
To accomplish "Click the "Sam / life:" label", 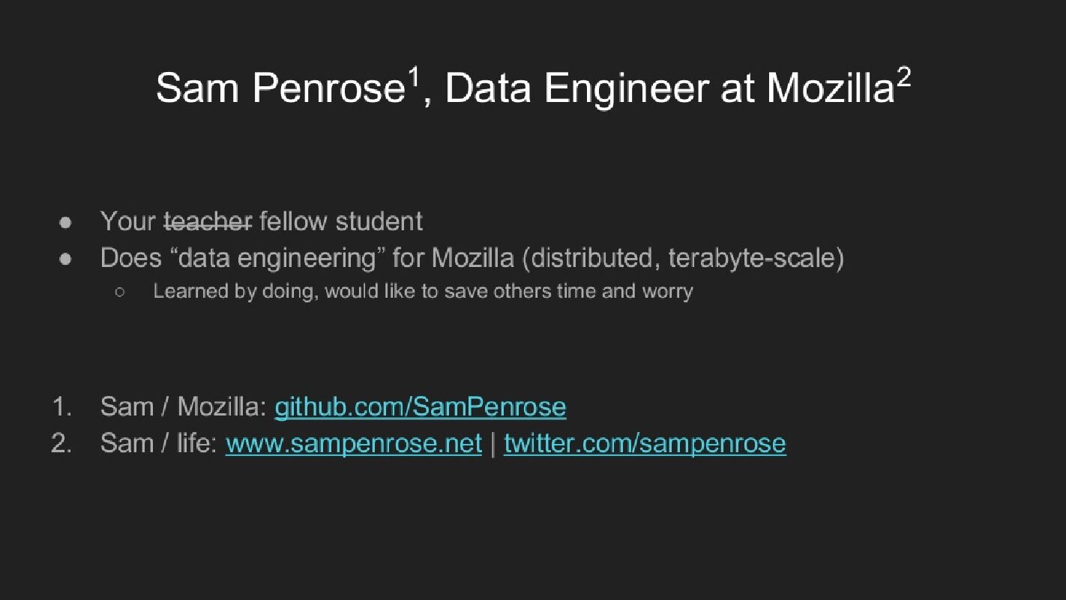I will (x=158, y=443).
